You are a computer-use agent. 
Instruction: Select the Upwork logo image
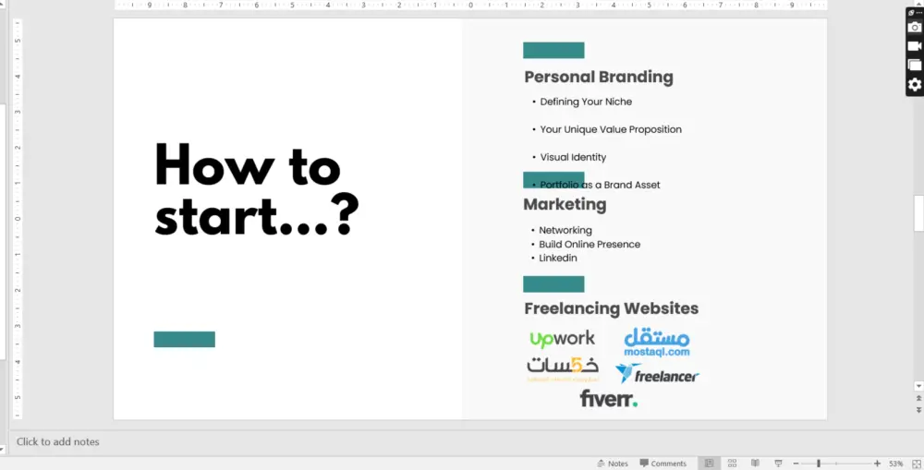(562, 339)
